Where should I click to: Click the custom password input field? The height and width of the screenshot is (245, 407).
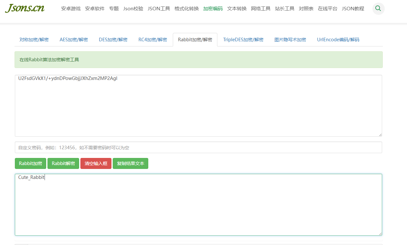coord(198,147)
